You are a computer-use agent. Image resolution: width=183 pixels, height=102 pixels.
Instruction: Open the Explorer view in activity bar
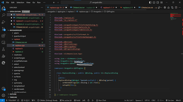3,8
